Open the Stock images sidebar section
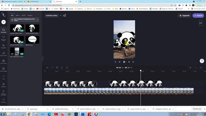This screenshot has height=116, width=206. (x=4, y=70)
